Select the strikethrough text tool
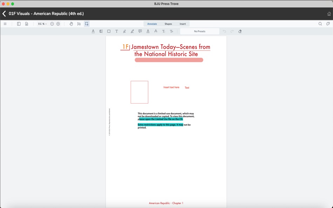 (x=156, y=31)
